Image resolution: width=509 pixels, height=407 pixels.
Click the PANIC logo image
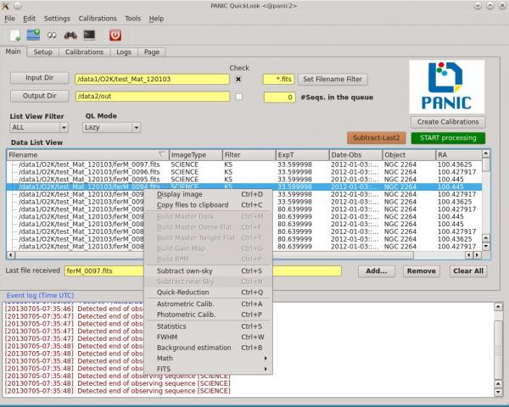click(x=447, y=86)
